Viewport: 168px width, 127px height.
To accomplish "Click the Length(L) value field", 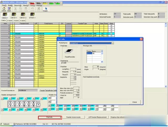I will [73, 69].
